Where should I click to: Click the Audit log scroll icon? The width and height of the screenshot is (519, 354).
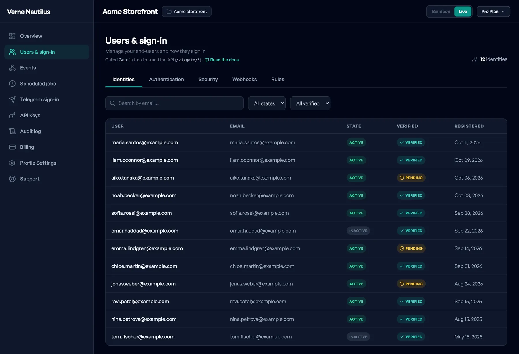(x=12, y=131)
